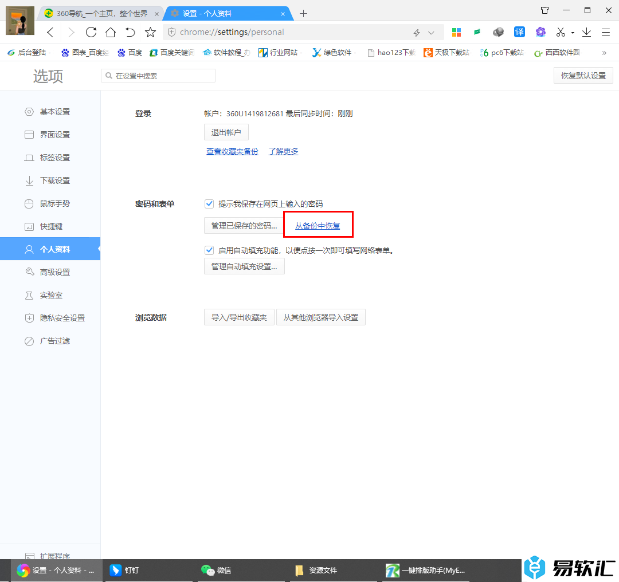Open the 行业网站 bookmarks folder
The height and width of the screenshot is (582, 619).
(x=280, y=53)
